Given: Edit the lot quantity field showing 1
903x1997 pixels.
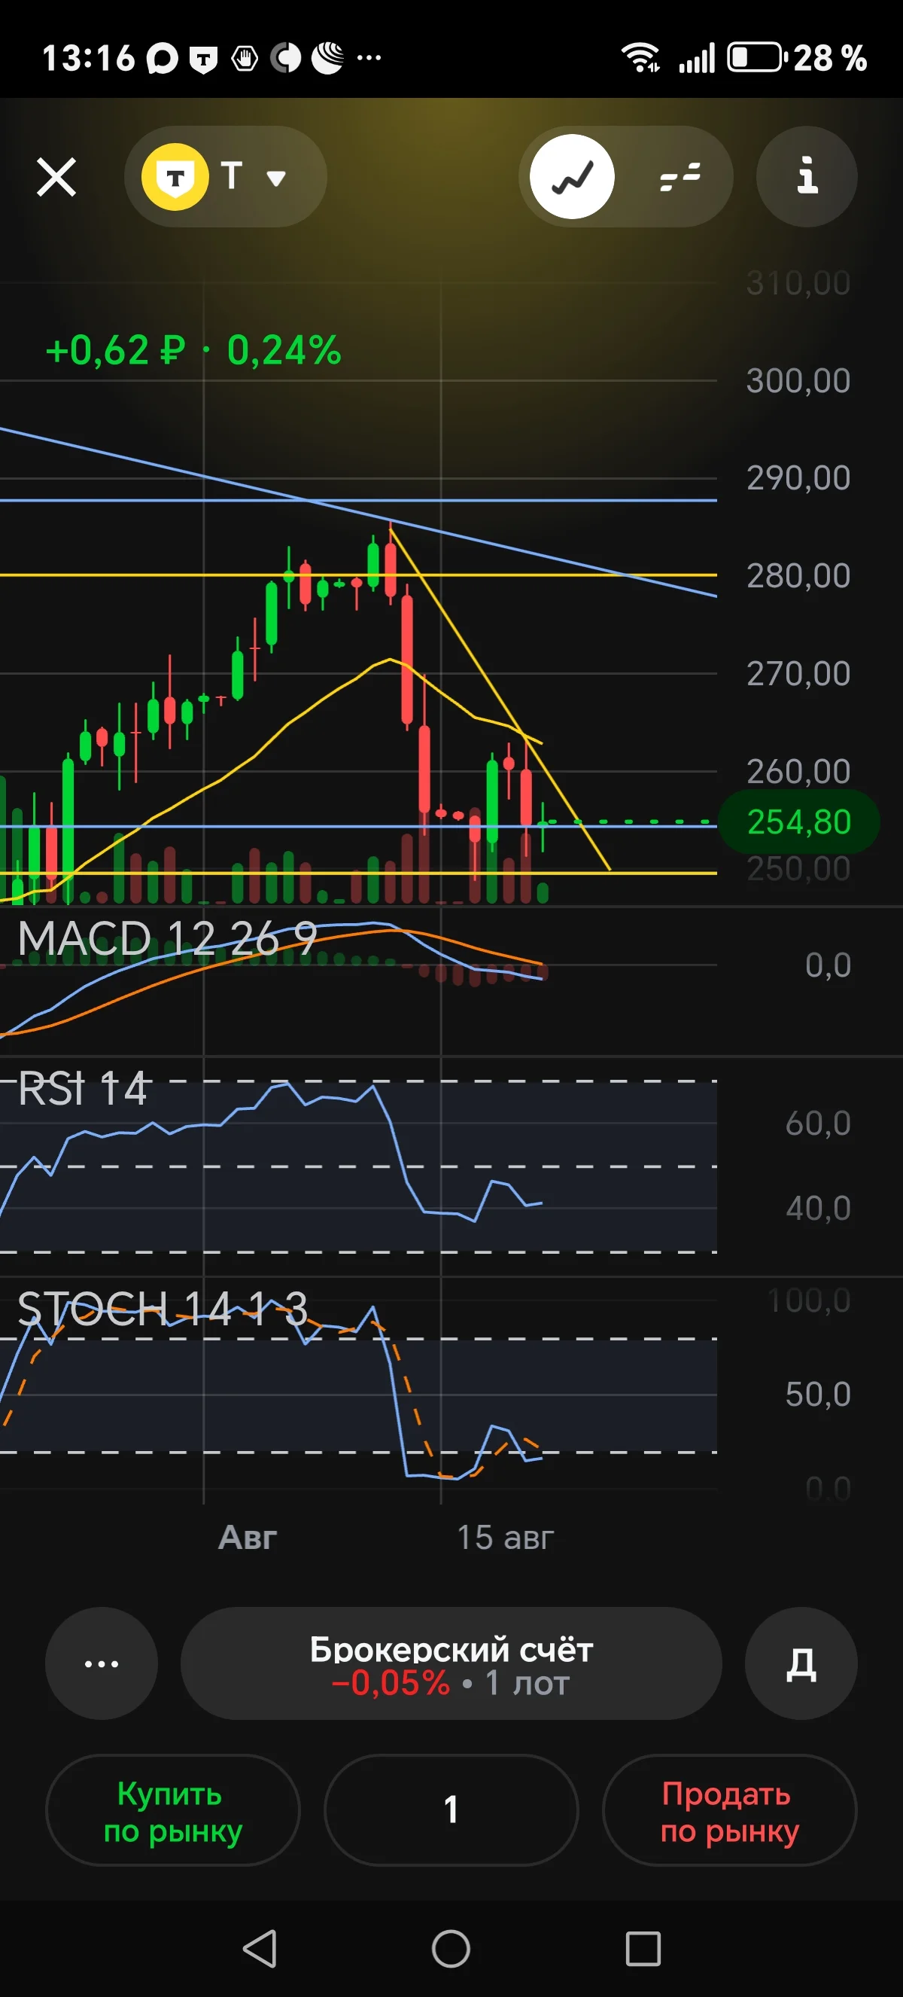Looking at the screenshot, I should [x=451, y=1810].
